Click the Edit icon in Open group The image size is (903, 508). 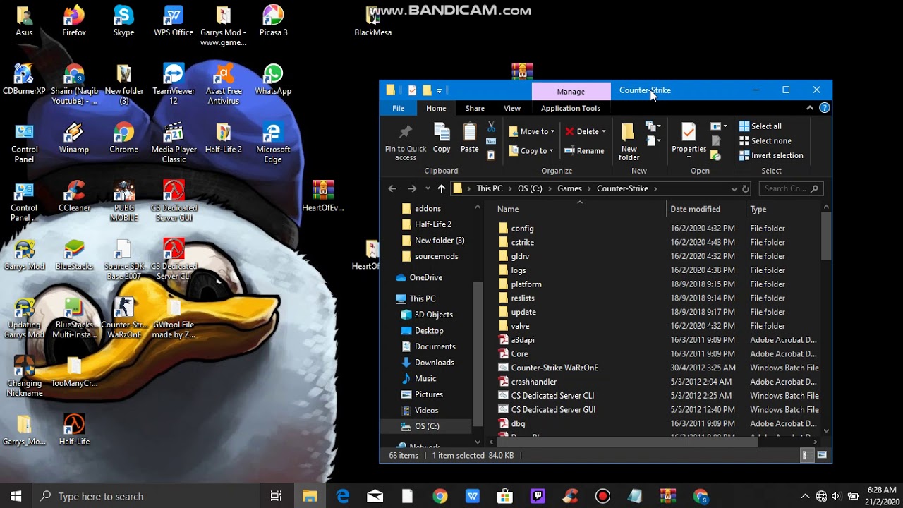715,141
